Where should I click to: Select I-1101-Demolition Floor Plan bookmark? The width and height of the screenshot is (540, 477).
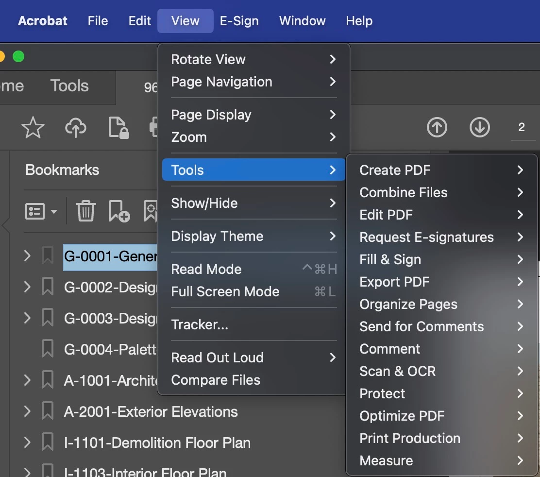[157, 443]
